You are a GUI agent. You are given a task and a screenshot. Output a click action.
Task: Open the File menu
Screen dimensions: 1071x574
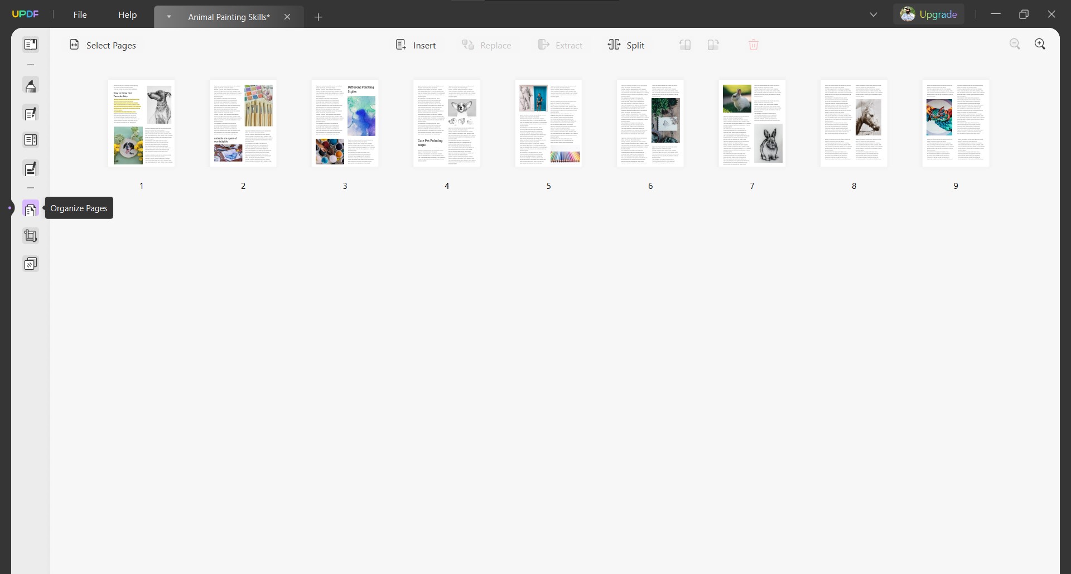click(80, 14)
